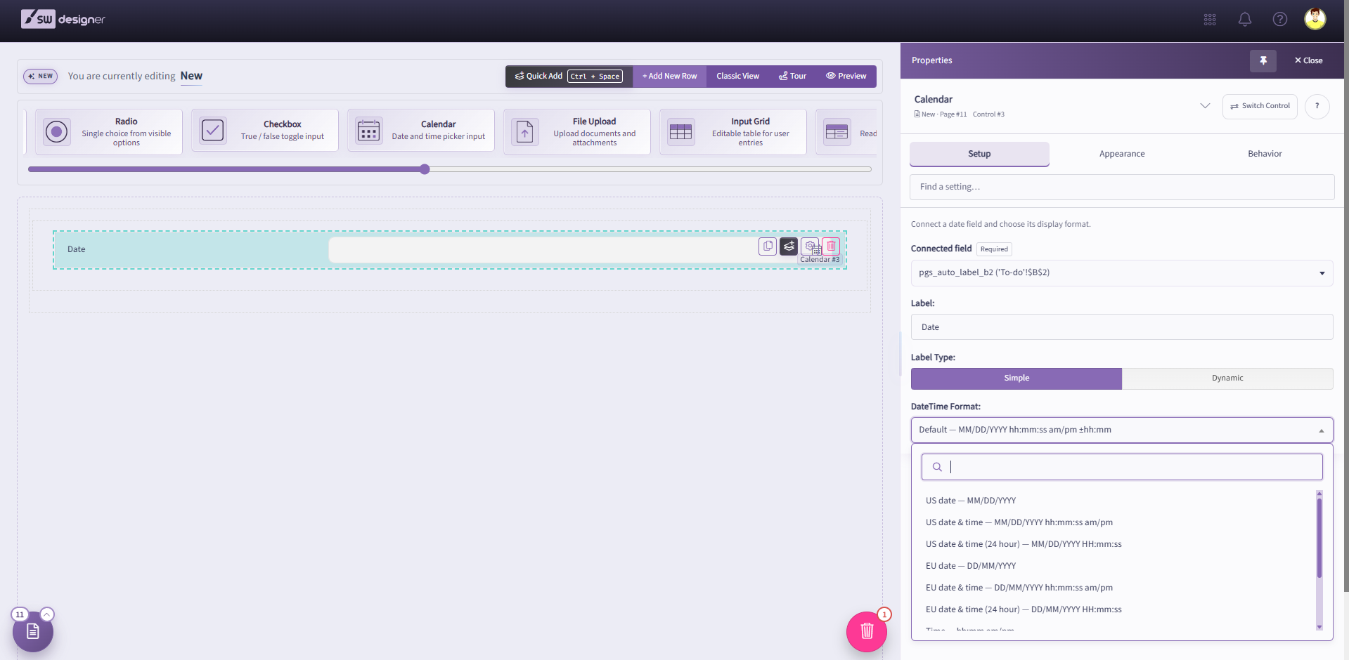Viewport: 1349px width, 660px height.
Task: Choose EU date & time (24 hour) format
Action: [1119, 609]
